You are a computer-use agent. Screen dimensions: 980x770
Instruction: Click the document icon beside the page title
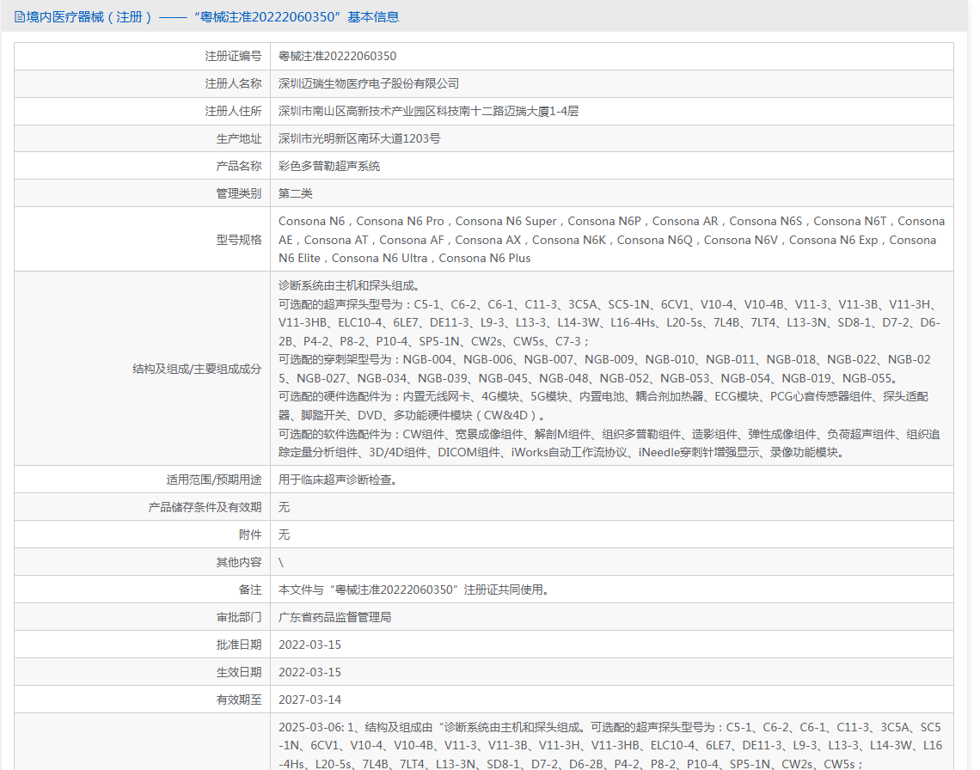click(20, 17)
